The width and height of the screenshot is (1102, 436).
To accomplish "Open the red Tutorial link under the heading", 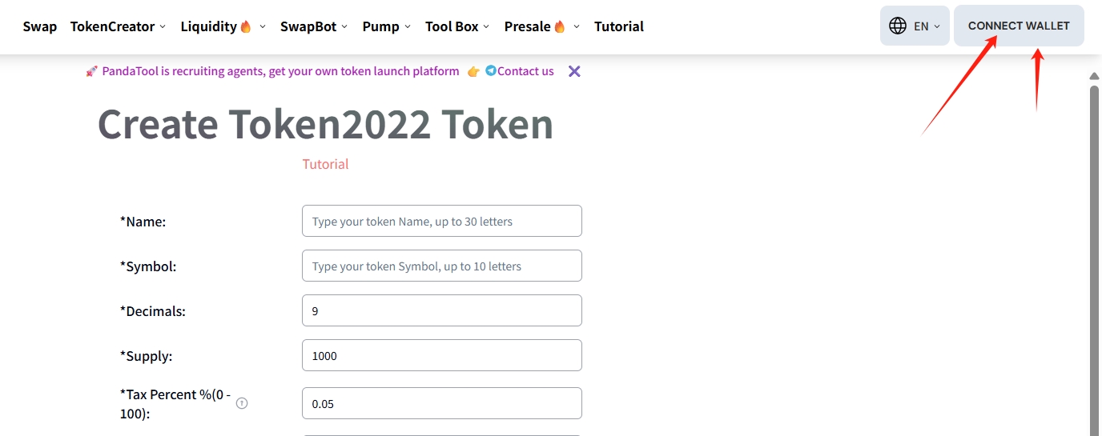I will click(325, 164).
